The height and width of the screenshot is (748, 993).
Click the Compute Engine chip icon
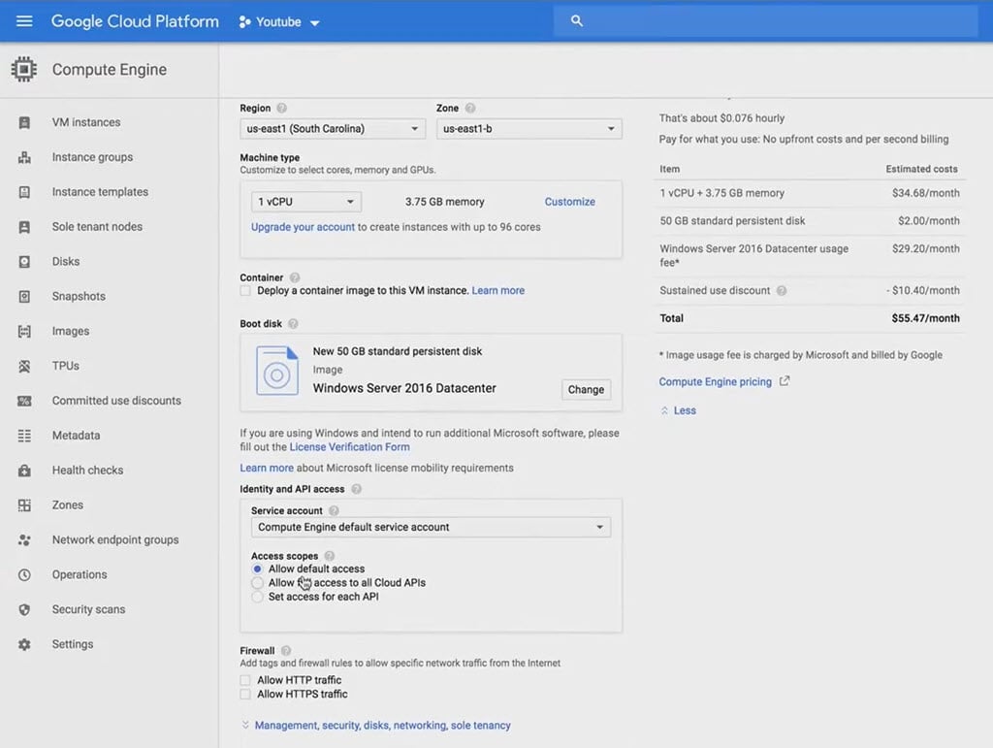(x=24, y=69)
